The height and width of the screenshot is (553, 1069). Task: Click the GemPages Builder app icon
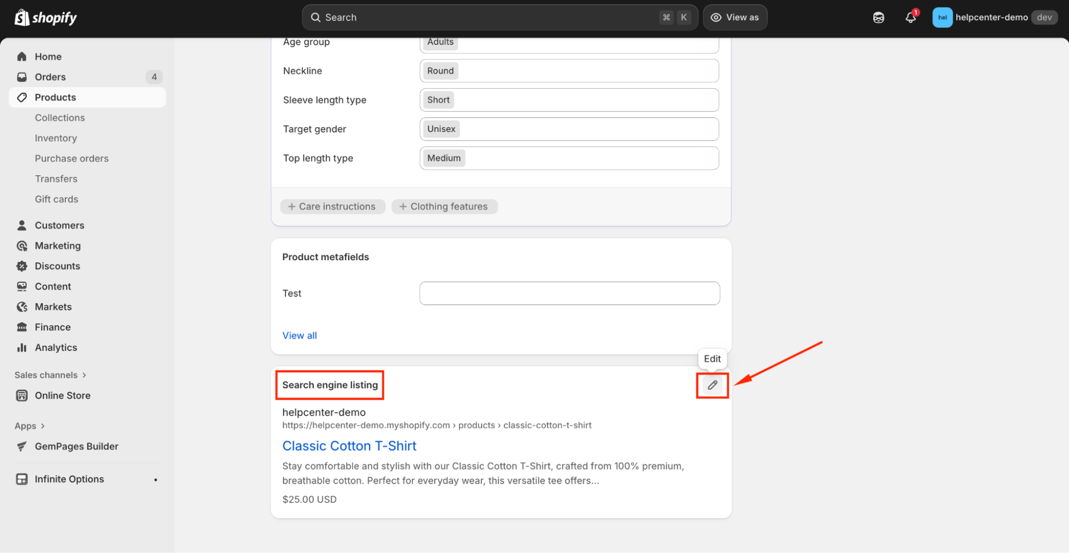pyautogui.click(x=22, y=447)
